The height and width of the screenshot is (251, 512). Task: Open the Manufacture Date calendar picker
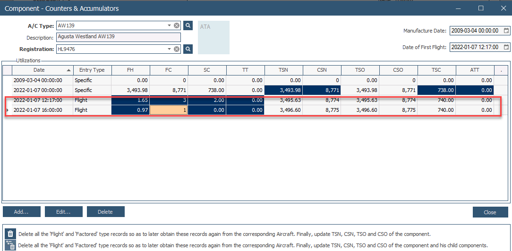pyautogui.click(x=506, y=31)
